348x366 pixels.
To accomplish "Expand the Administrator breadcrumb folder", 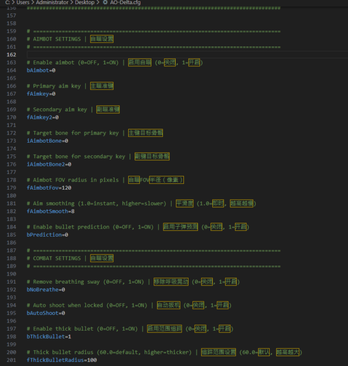I will point(50,3).
